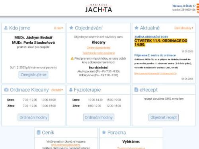Click the Ceník heading

click(48, 132)
